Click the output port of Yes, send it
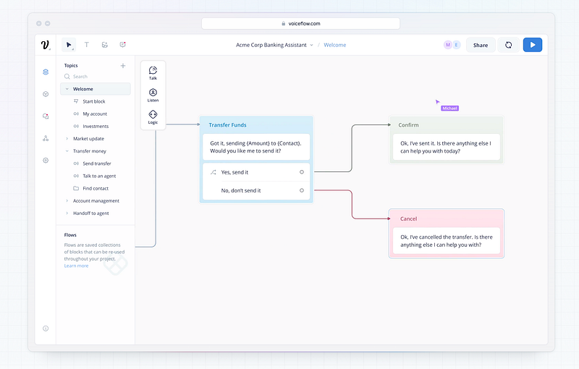 [302, 172]
